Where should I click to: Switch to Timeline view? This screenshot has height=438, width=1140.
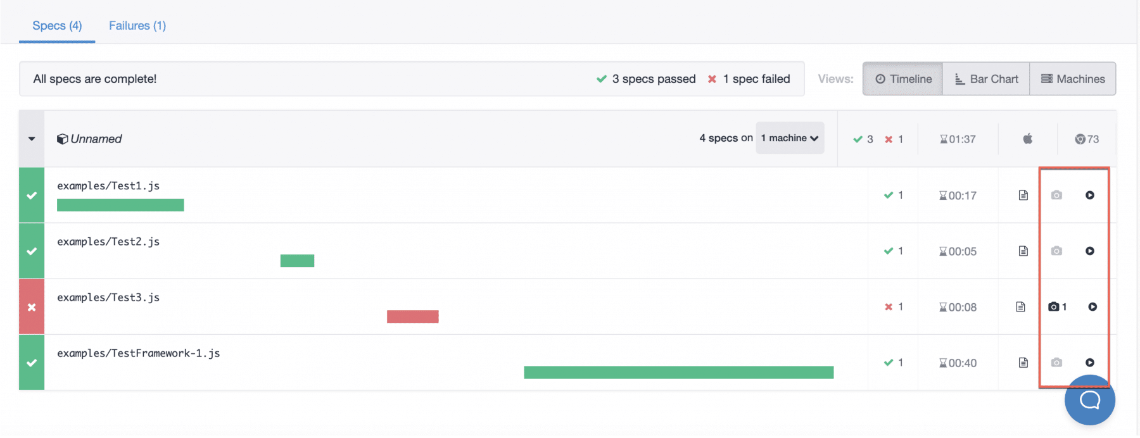coord(903,79)
